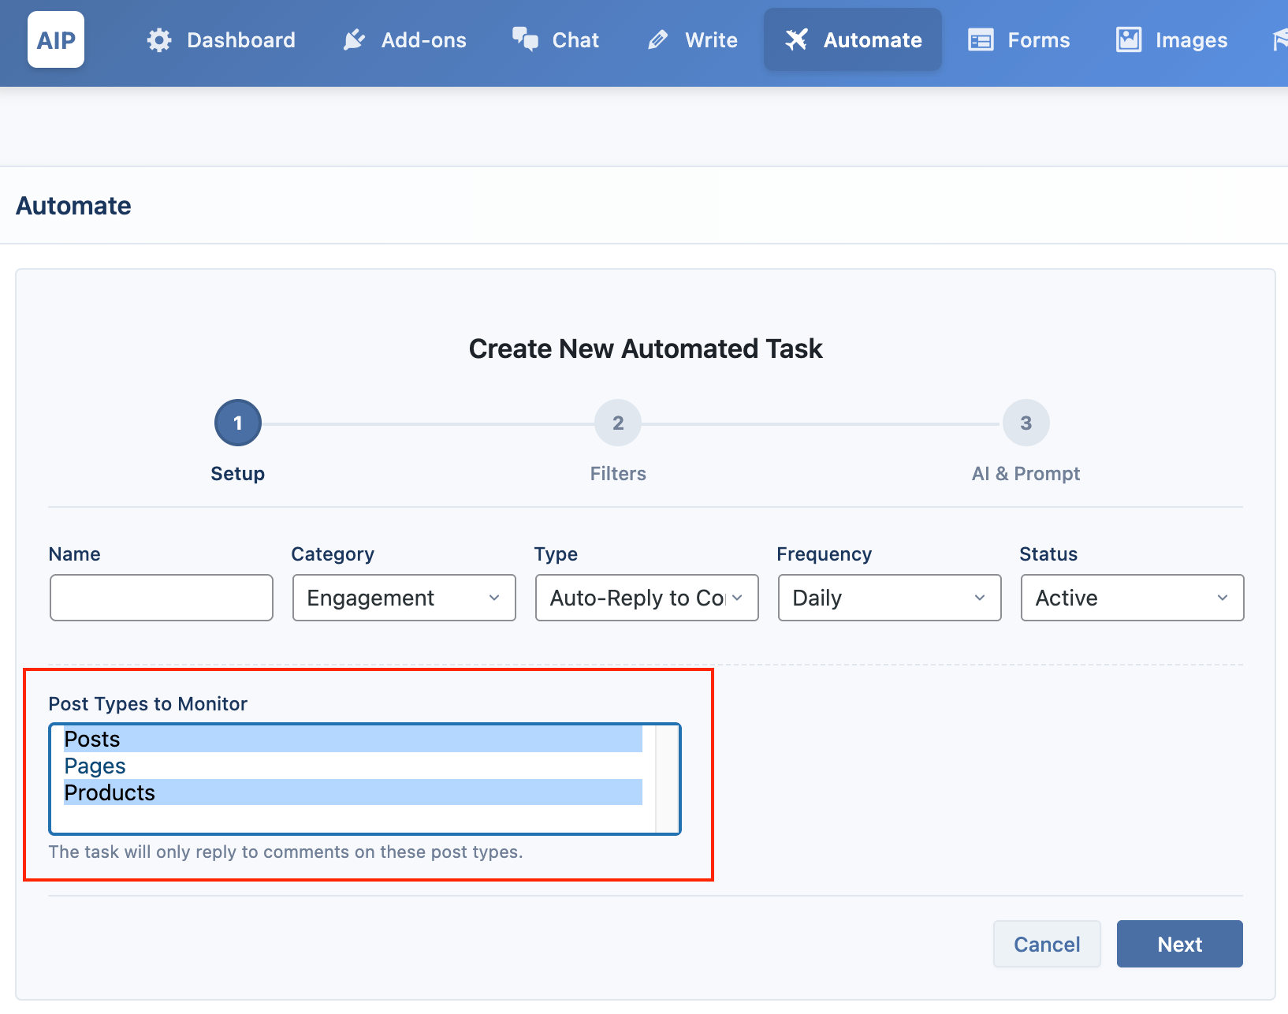Expand the Type dropdown showing Auto-Reply

(x=647, y=598)
